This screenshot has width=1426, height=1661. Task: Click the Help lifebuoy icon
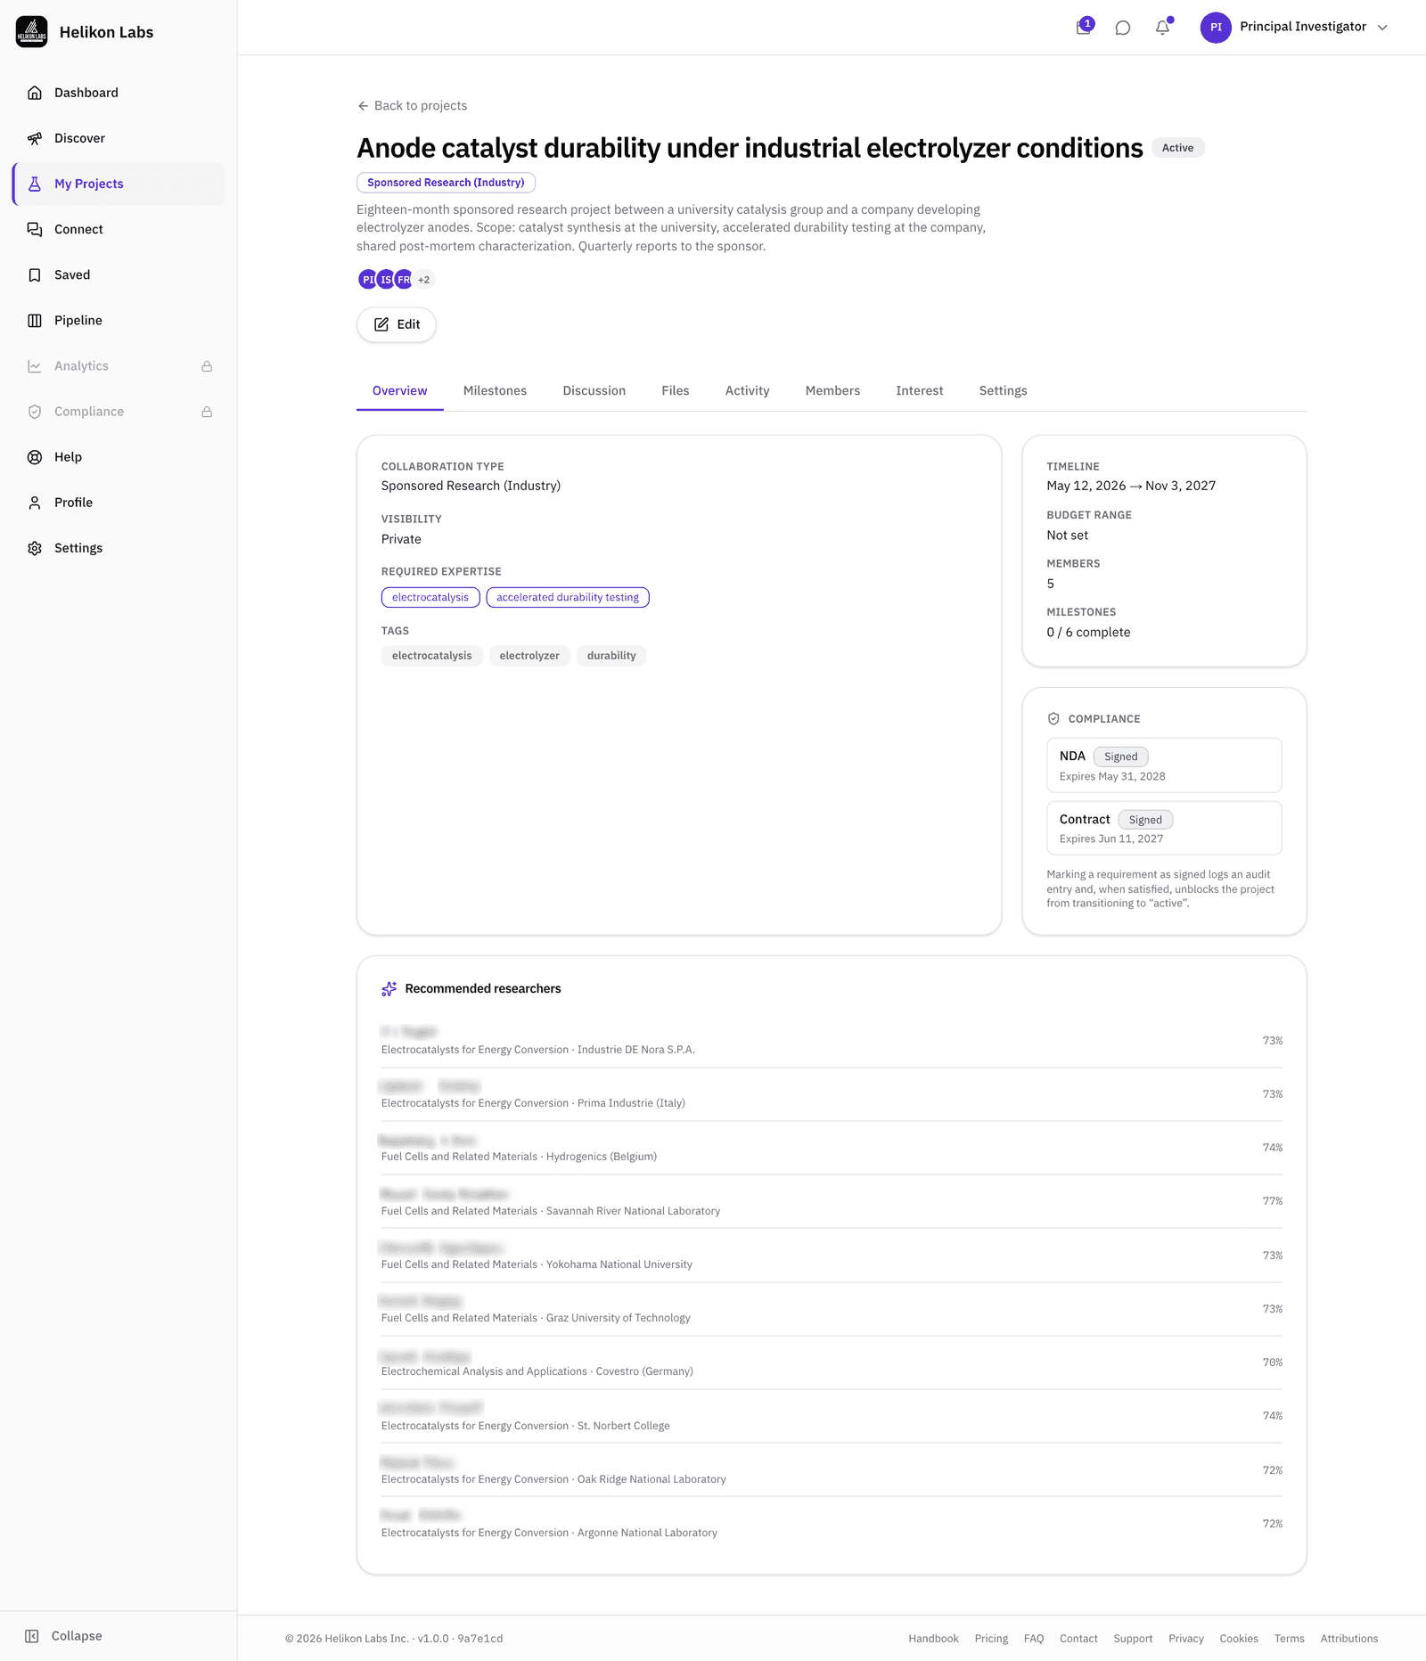(x=35, y=457)
